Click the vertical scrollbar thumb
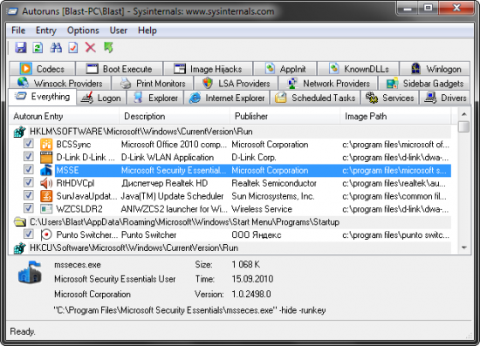Screen dimensions: 480x346 [x=464, y=126]
